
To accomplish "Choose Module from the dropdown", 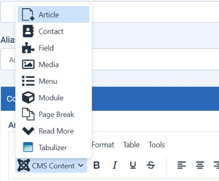I will point(54,97).
